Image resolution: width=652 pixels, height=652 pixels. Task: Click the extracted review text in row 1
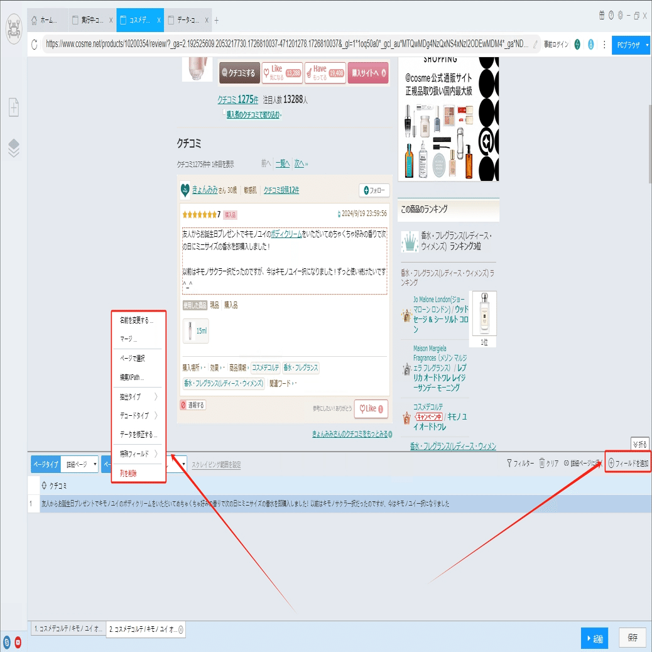click(x=246, y=504)
